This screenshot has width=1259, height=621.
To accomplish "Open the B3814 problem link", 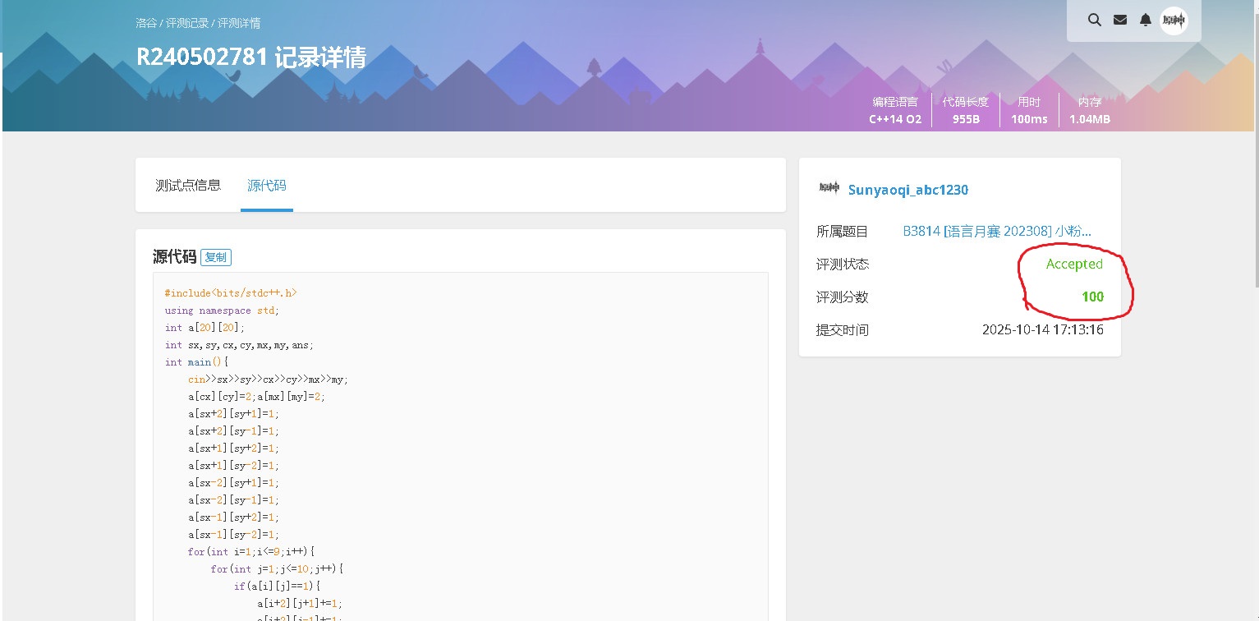I will tap(997, 232).
